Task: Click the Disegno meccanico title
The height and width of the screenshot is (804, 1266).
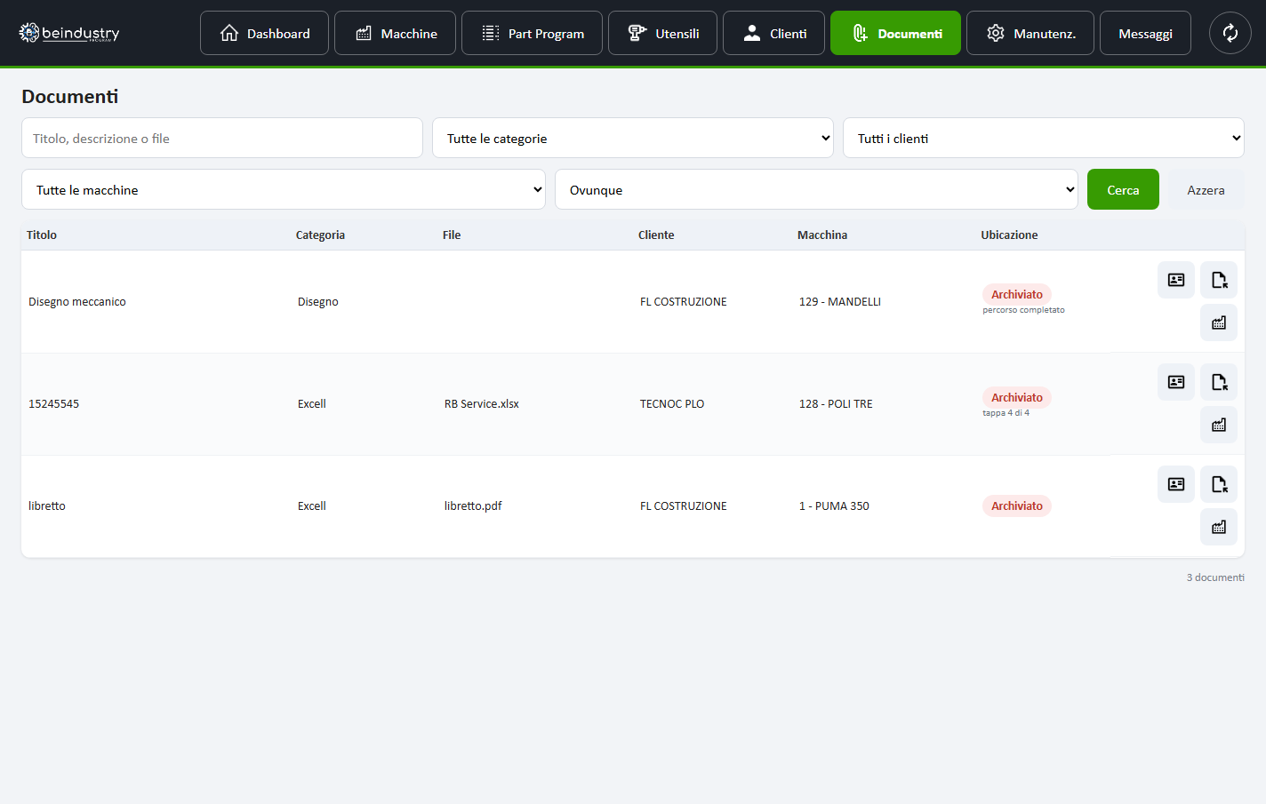Action: 77,301
